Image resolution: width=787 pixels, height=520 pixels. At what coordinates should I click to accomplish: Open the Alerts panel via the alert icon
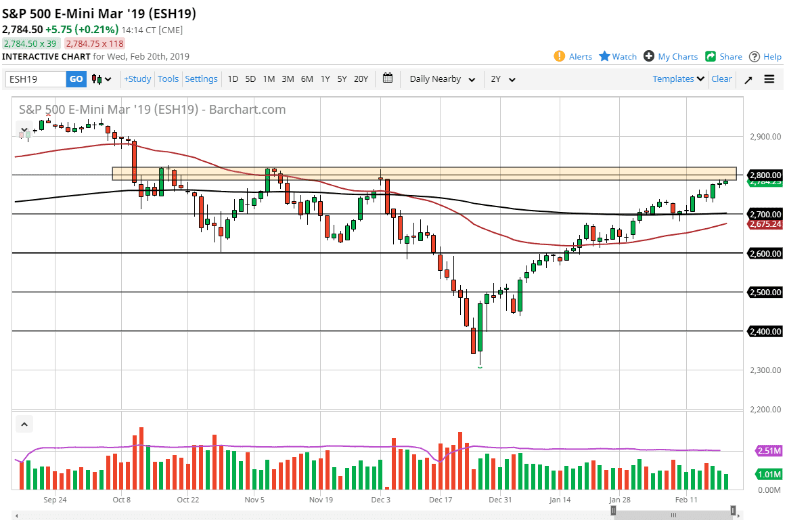(560, 56)
